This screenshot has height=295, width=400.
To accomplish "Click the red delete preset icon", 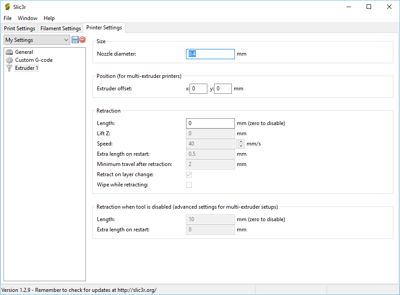I will pos(82,40).
